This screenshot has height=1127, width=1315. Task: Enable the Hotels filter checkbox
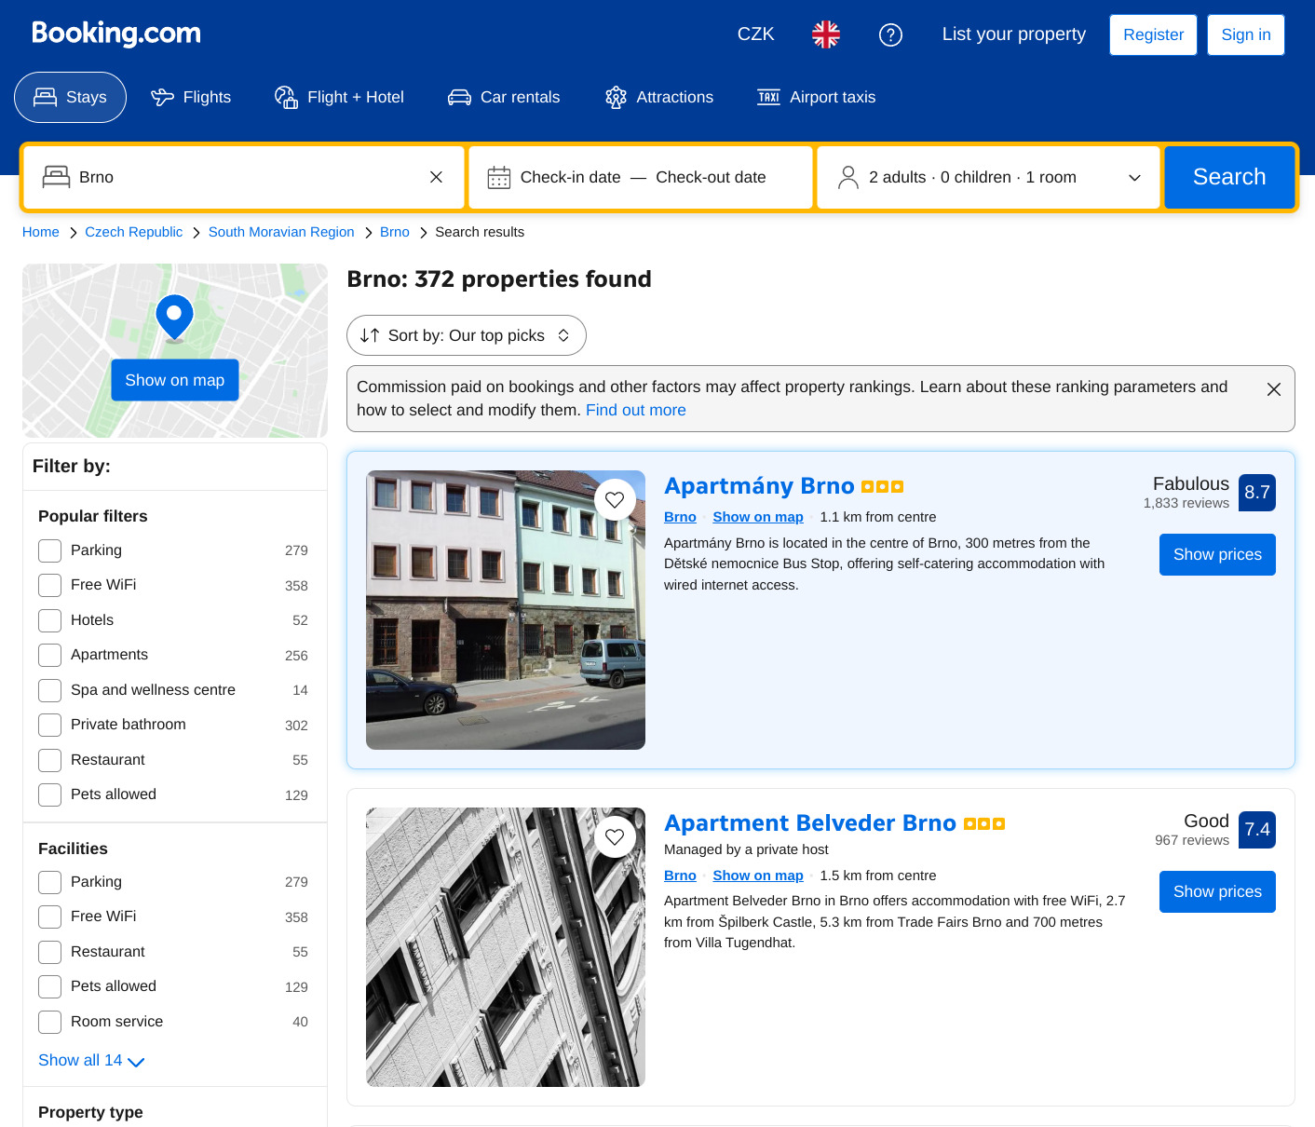point(50,620)
